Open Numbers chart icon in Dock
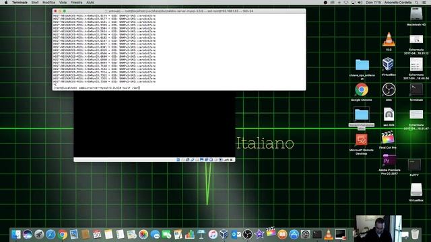This screenshot has width=431, height=242. point(190,235)
